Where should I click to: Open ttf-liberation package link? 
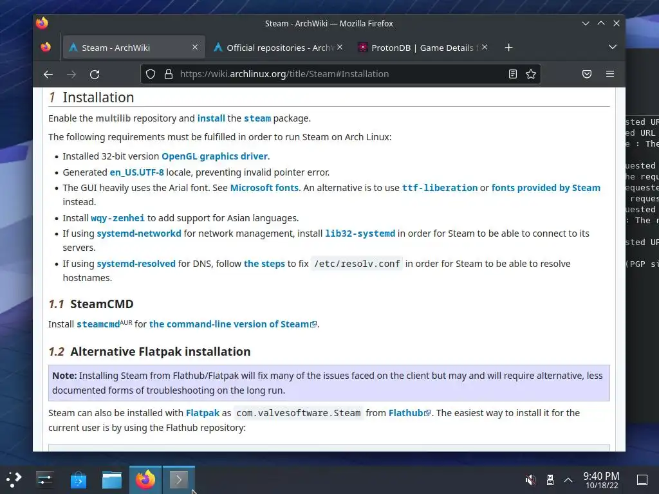440,188
